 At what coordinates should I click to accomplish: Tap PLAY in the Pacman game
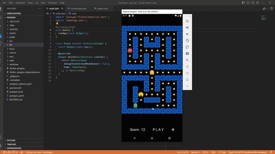tap(158, 130)
